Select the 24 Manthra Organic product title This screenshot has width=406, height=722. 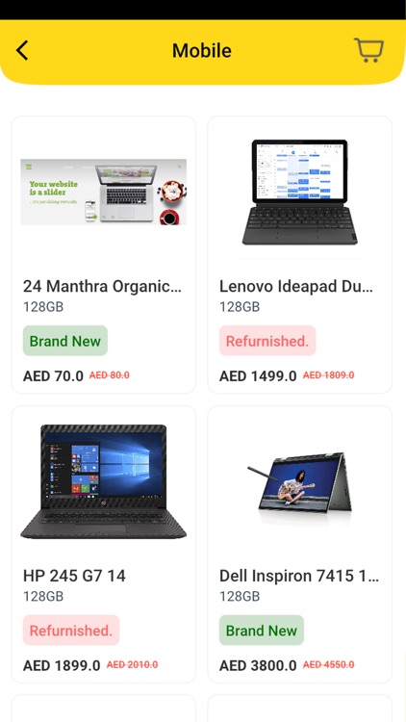(x=102, y=287)
